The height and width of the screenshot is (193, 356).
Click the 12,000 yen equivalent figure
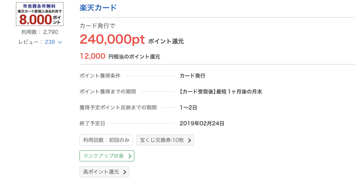click(x=92, y=56)
